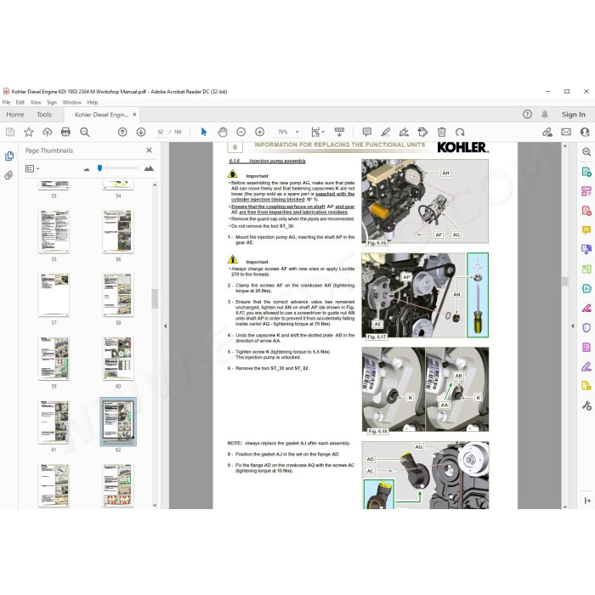Click the page number input field

click(161, 132)
